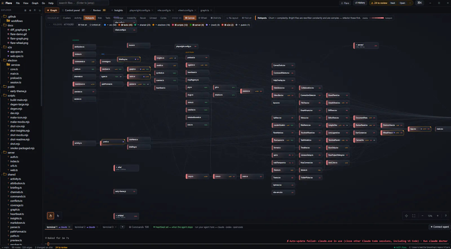This screenshot has height=249, width=451.
Task: Toggle the server (4) folder chip
Action: [x=197, y=25]
